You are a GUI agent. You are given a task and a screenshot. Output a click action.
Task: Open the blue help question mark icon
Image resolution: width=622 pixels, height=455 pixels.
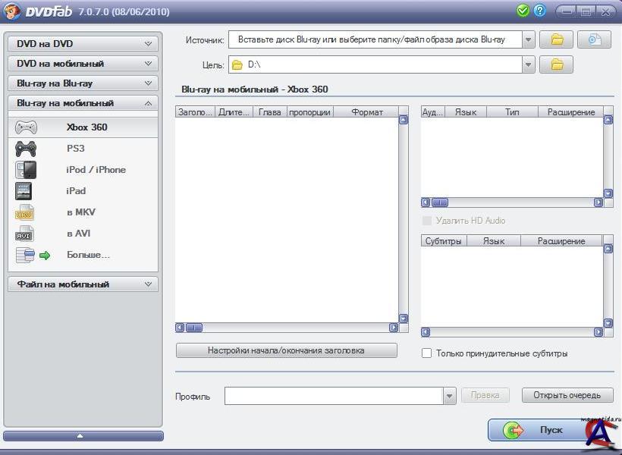(x=540, y=11)
